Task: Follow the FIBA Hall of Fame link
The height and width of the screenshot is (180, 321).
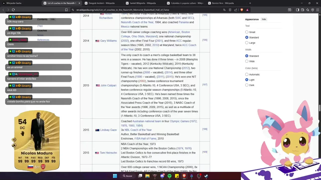Action: tap(145, 138)
